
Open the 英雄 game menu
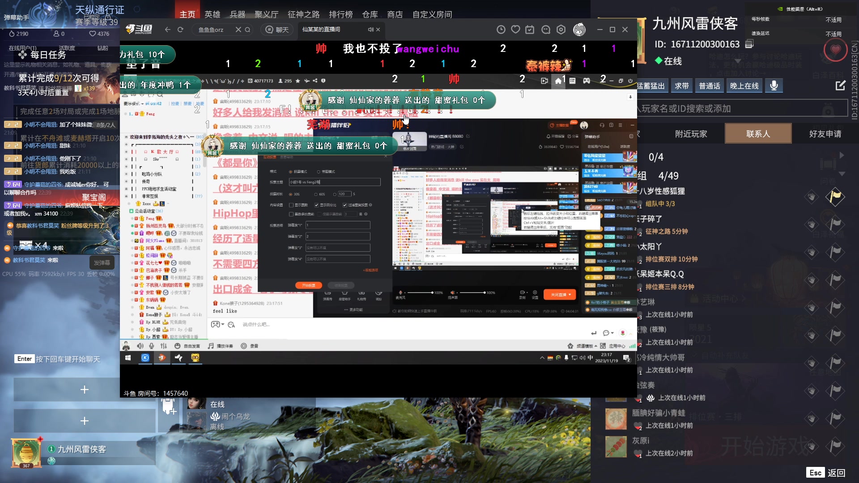pyautogui.click(x=213, y=14)
